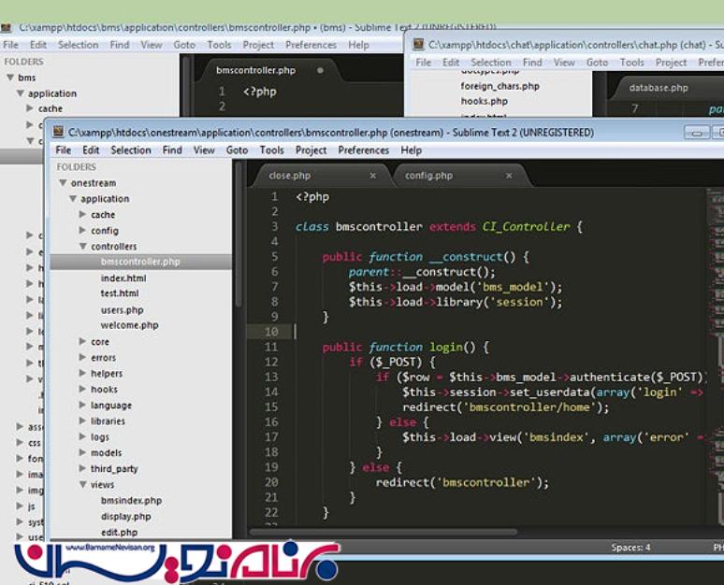Collapse the controllers folder in sidebar
This screenshot has width=724, height=585.
pos(82,247)
